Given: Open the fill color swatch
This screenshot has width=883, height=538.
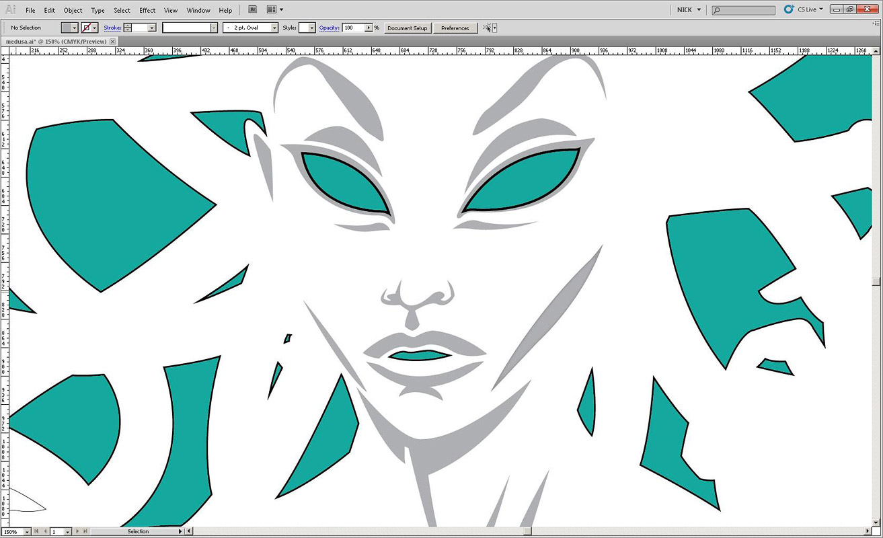Looking at the screenshot, I should 67,28.
